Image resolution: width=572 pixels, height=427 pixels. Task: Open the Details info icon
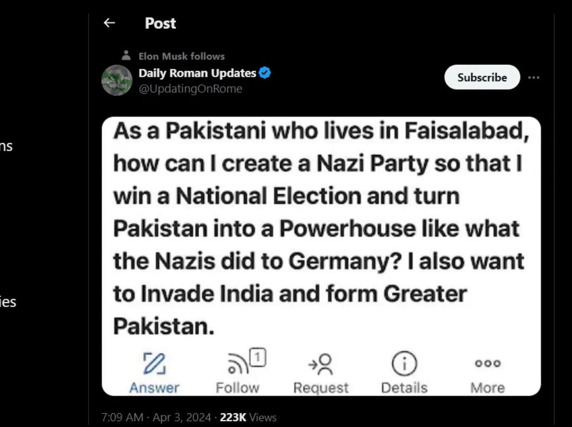[x=404, y=363]
